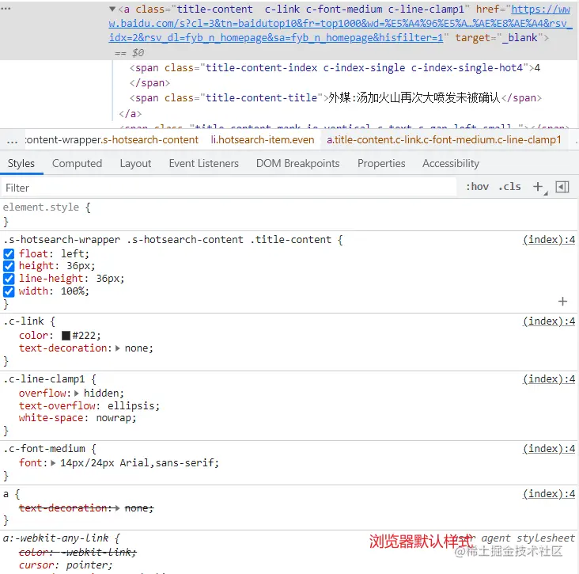Expand the struck-through text-decoration in the a rule
The height and width of the screenshot is (574, 579).
[117, 508]
